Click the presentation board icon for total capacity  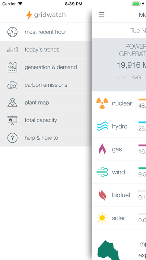(x=12, y=120)
